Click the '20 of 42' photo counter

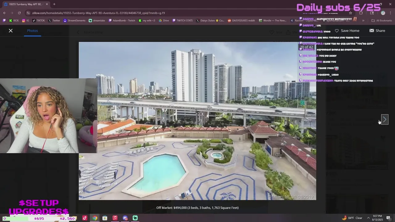click(x=306, y=47)
